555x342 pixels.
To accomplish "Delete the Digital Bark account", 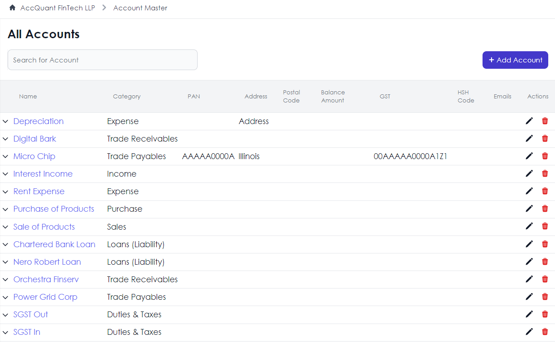I will click(545, 138).
